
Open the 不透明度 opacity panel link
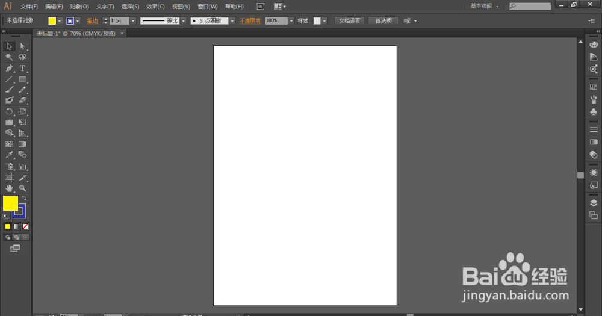(x=250, y=21)
